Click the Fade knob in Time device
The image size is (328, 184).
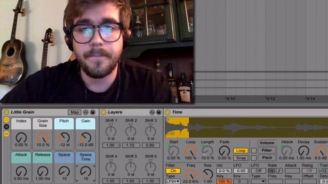[x=224, y=151]
